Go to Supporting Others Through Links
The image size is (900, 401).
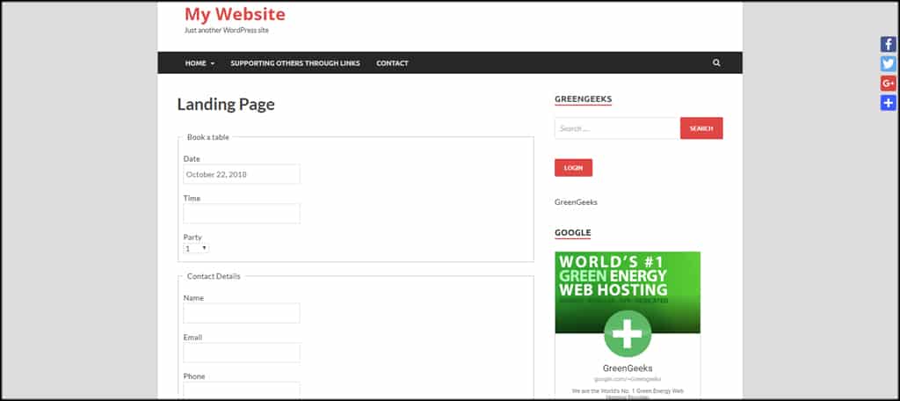point(295,63)
